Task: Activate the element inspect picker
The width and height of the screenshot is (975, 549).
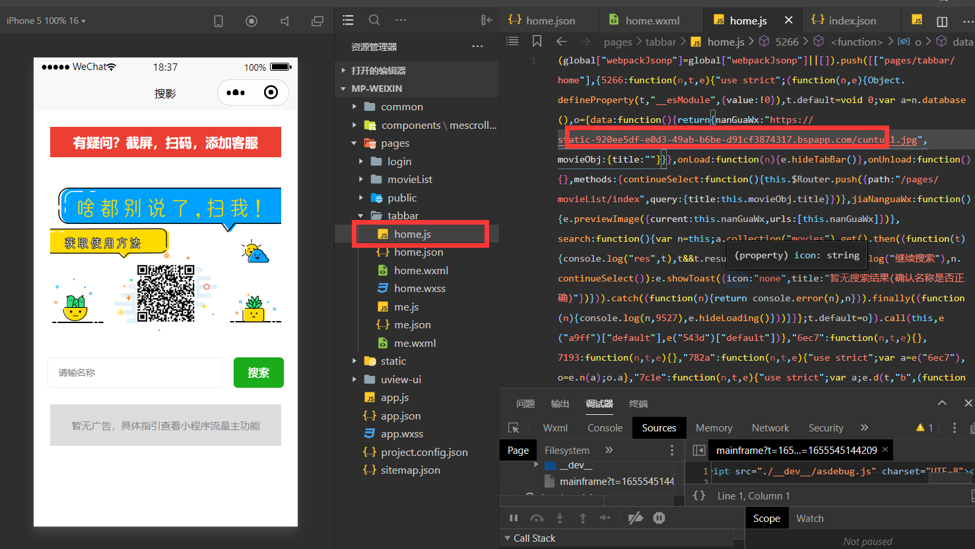Action: coord(514,428)
